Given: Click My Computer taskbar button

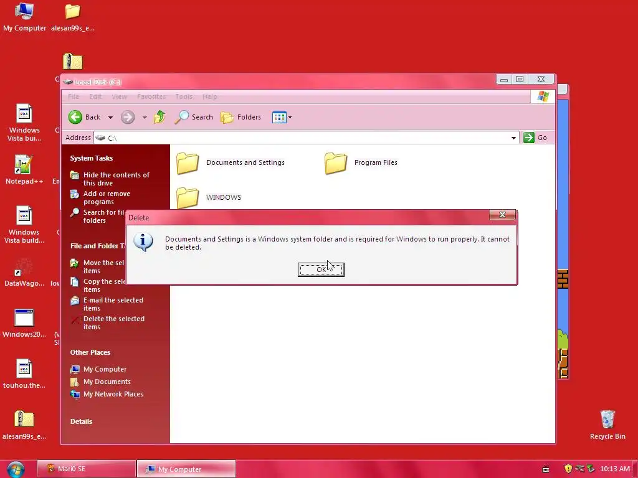Looking at the screenshot, I should tap(186, 469).
